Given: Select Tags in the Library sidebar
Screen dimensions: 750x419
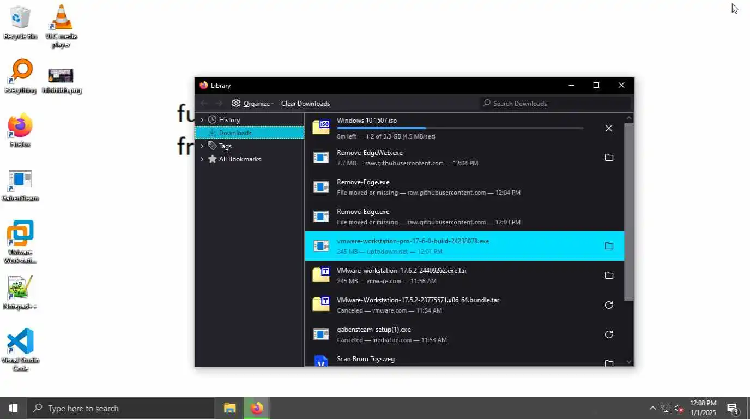Looking at the screenshot, I should pos(250,146).
